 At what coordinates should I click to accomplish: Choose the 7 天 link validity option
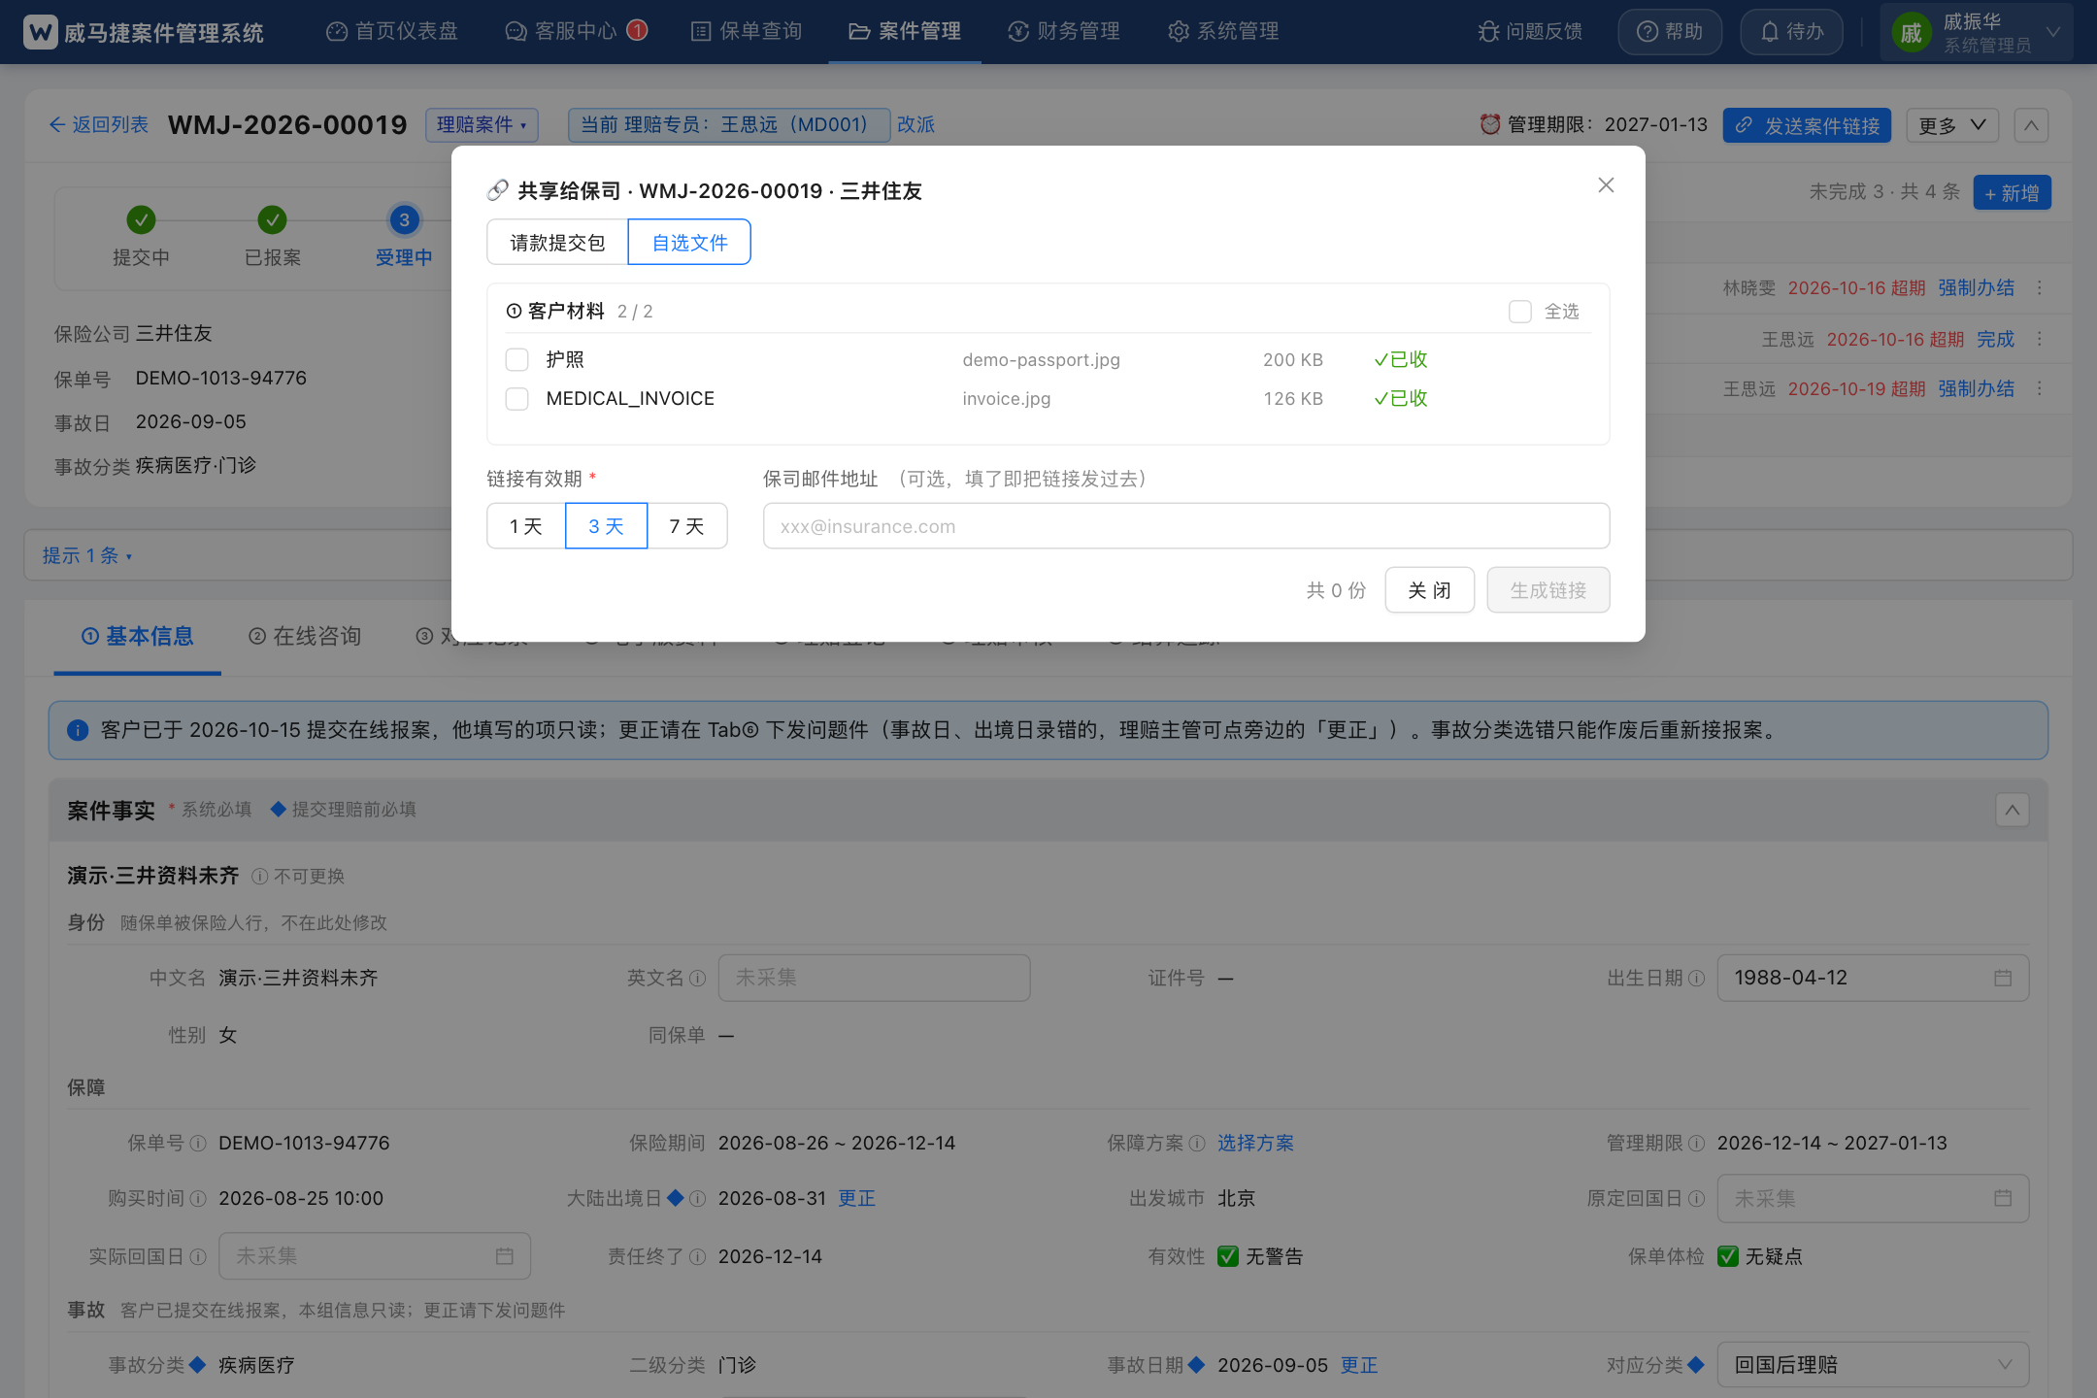(x=687, y=526)
